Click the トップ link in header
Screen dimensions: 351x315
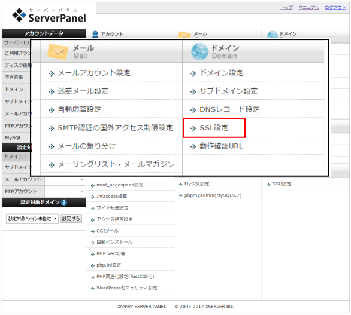click(286, 8)
